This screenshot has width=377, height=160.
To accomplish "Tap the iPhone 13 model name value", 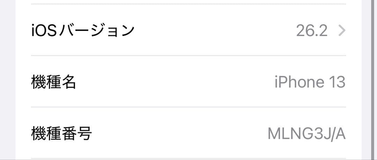I will click(310, 82).
